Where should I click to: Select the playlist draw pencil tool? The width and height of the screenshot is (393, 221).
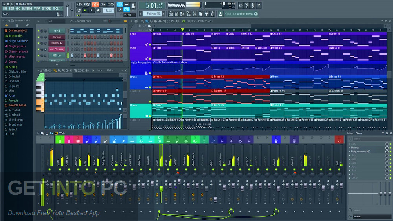coord(143,21)
